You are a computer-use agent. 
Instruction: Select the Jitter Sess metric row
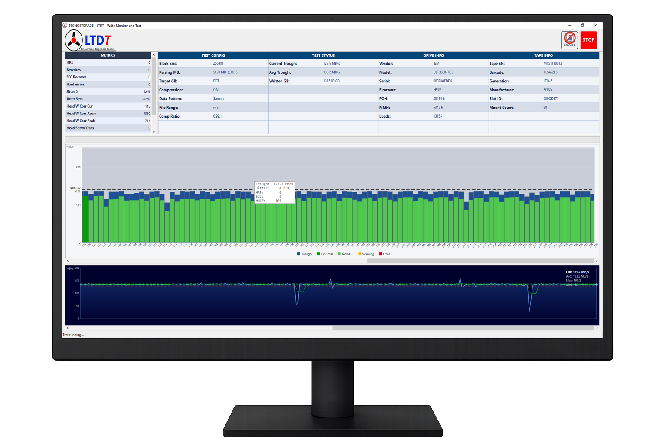[108, 99]
